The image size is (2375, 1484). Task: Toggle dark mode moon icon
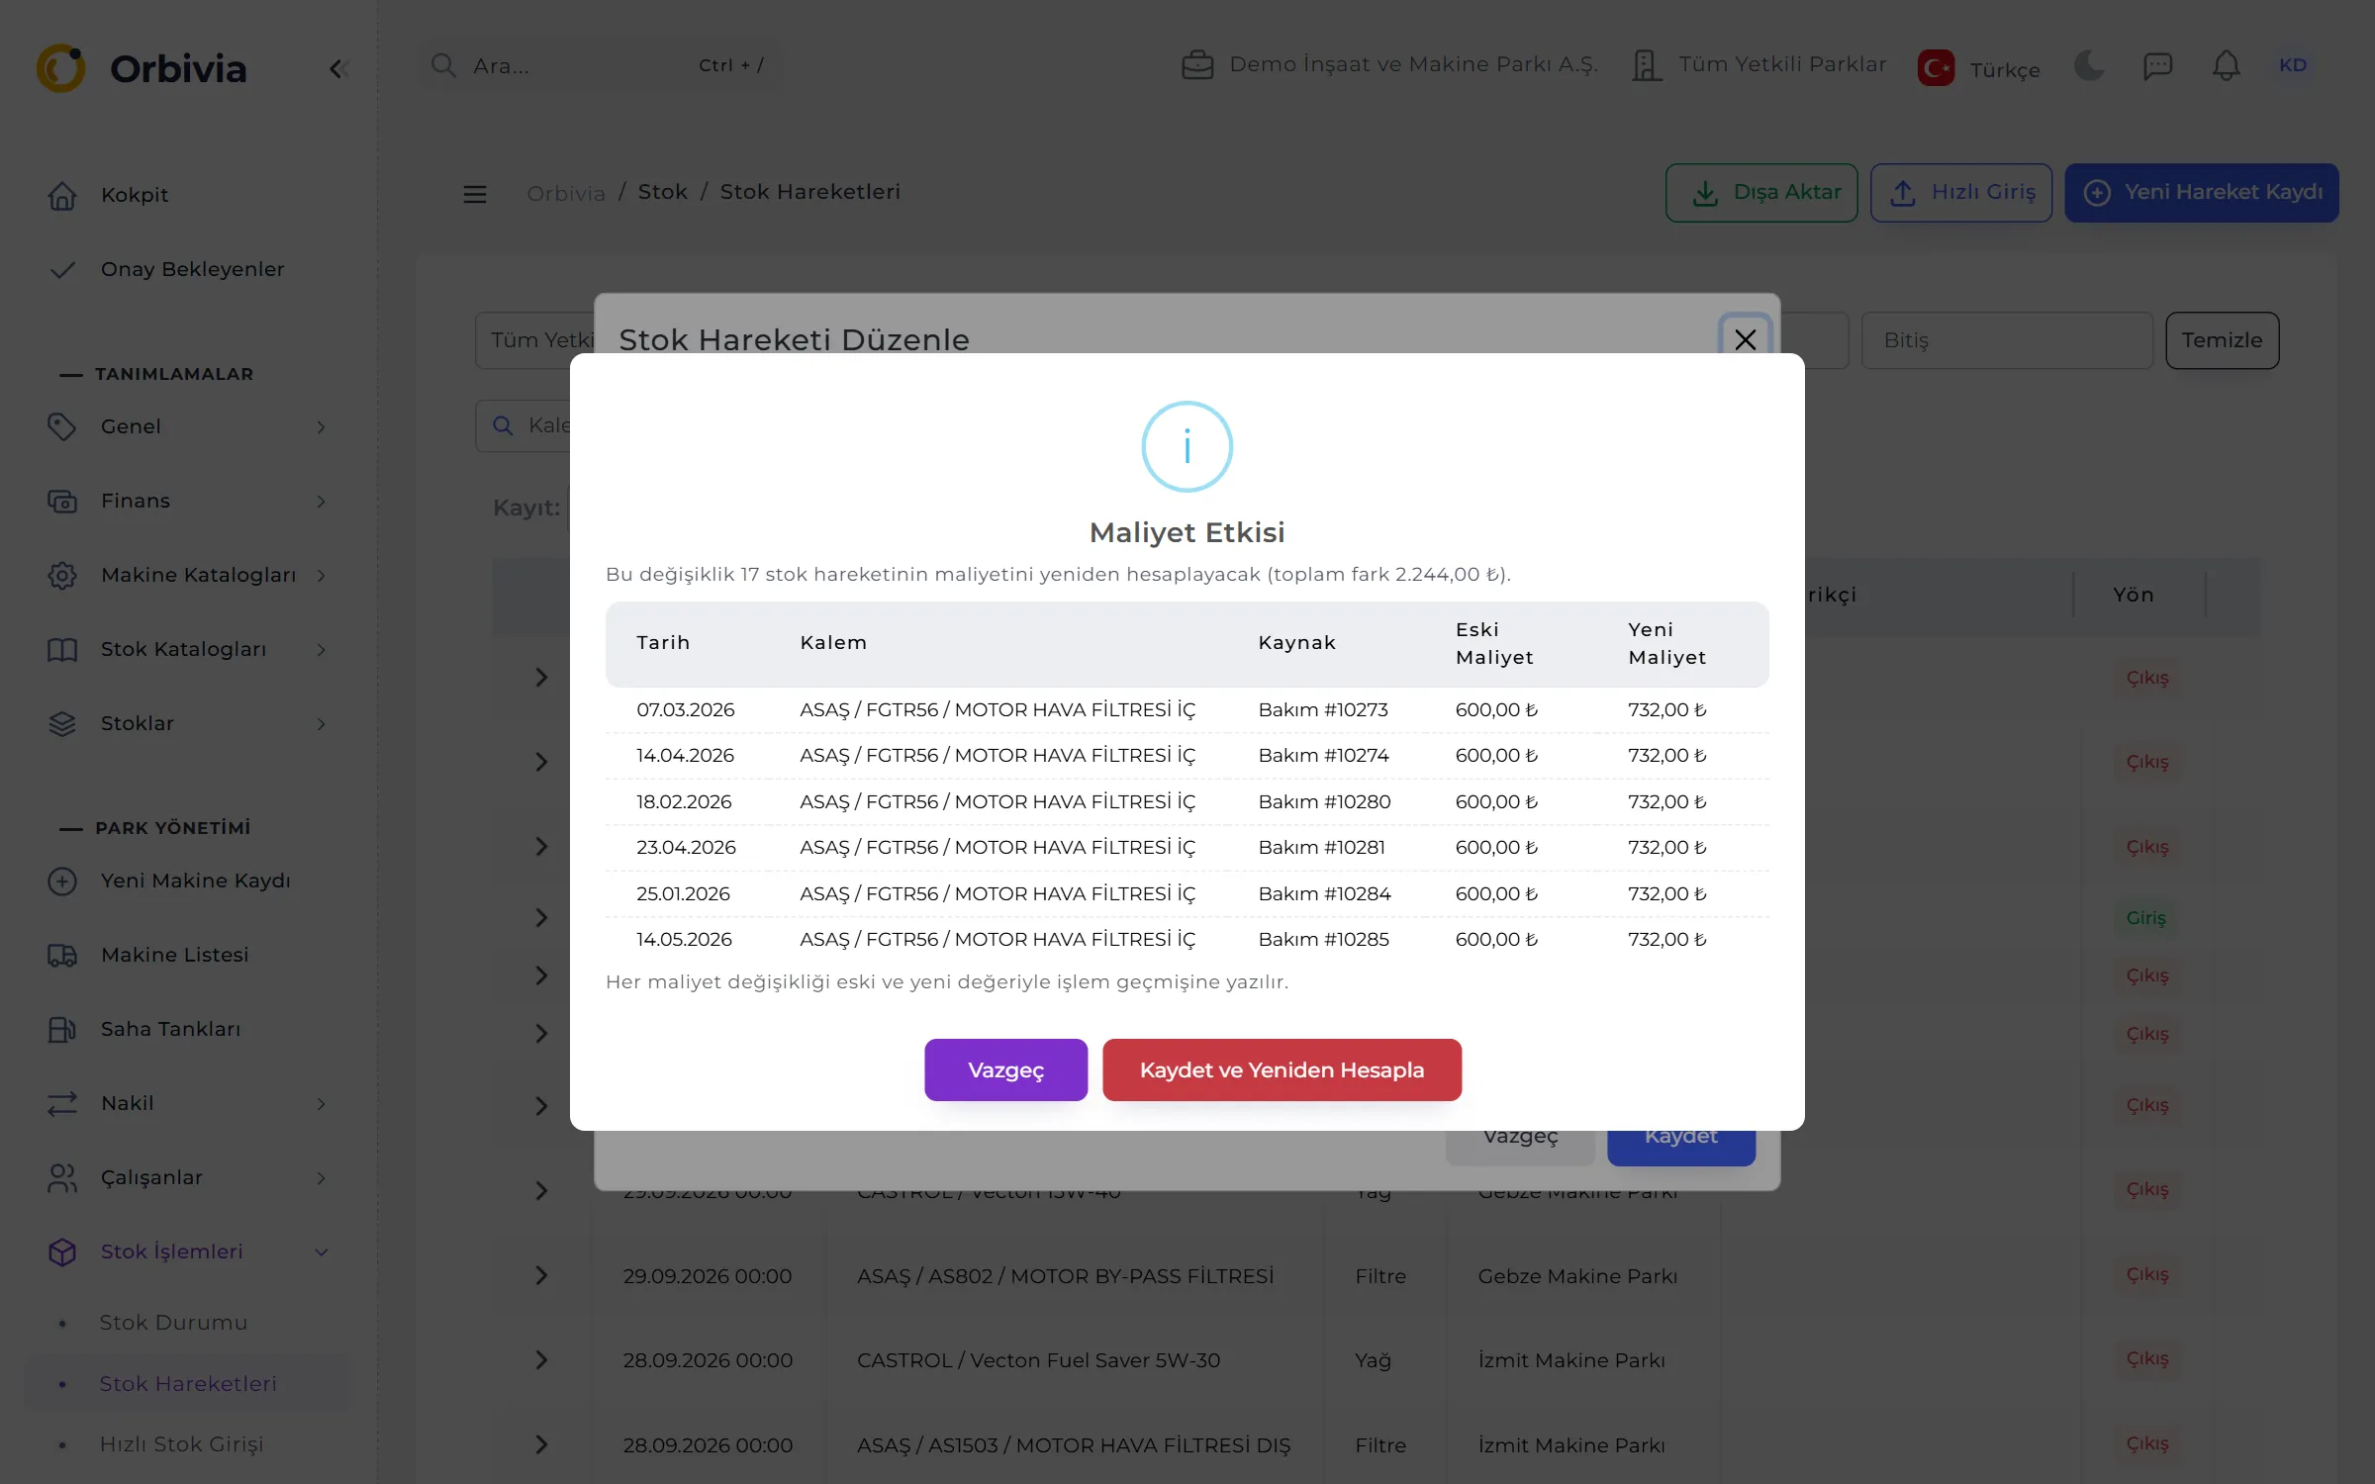[2089, 65]
